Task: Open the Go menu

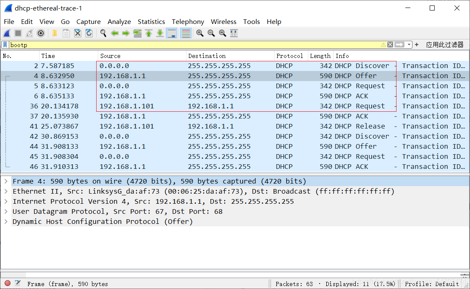Action: [65, 21]
